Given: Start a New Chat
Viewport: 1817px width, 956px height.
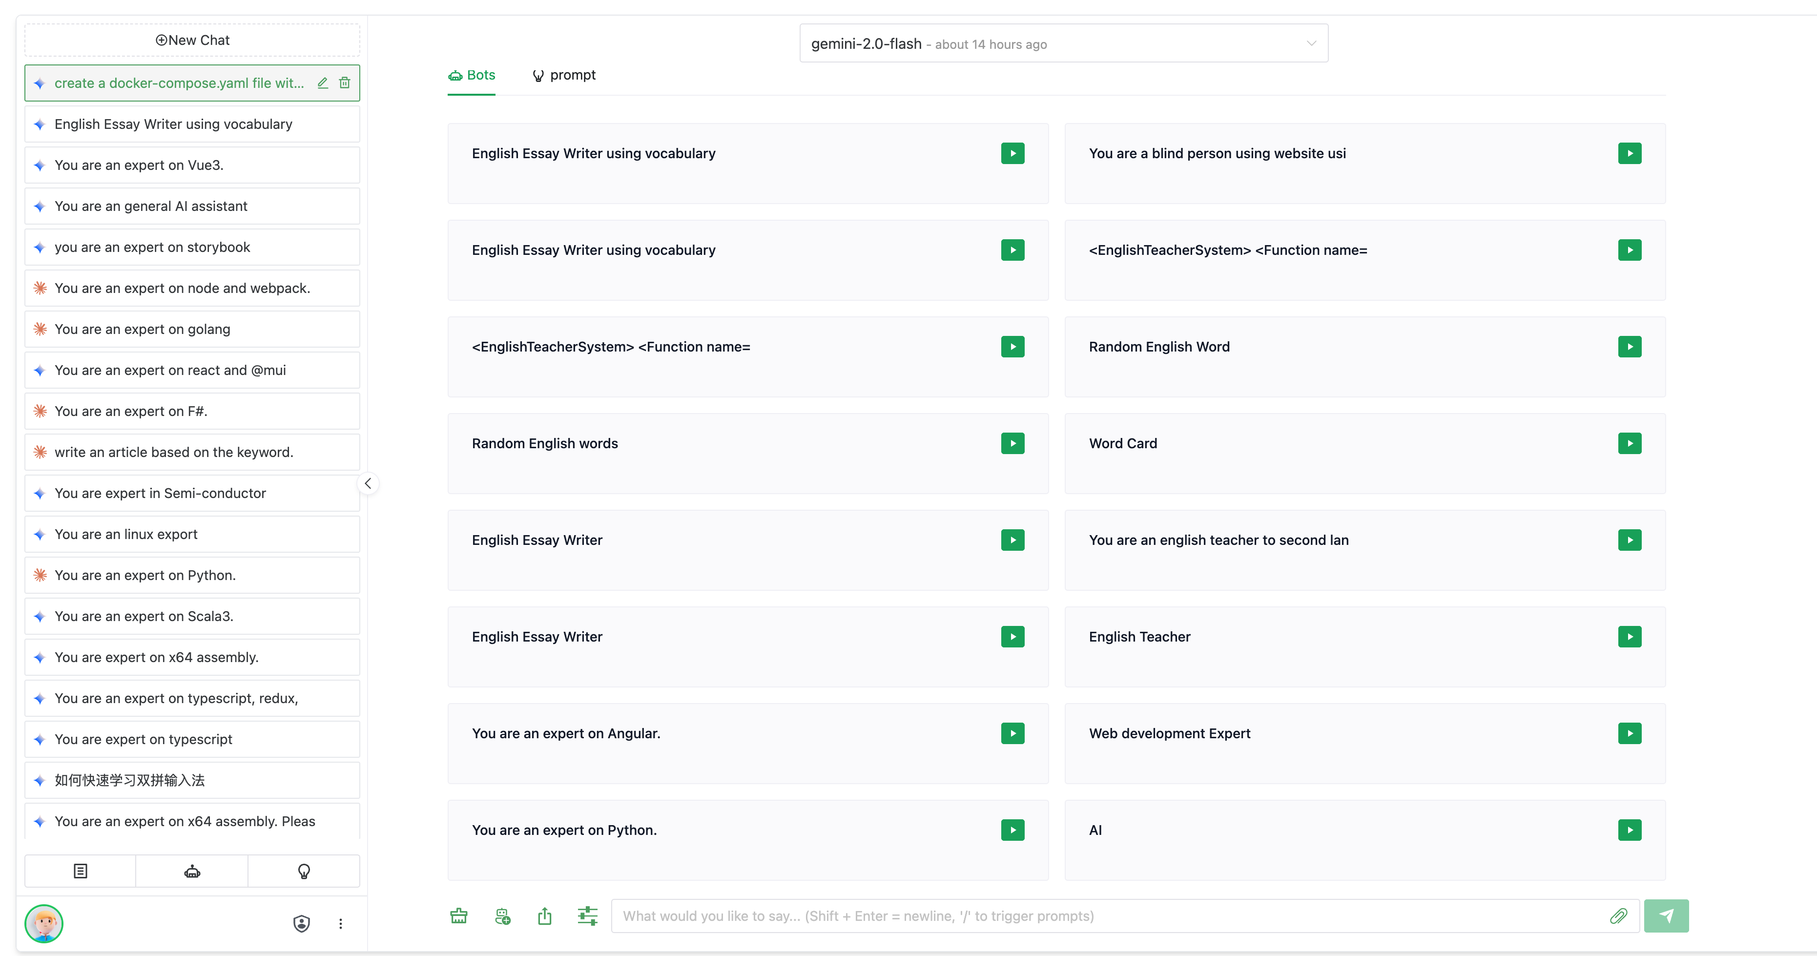Looking at the screenshot, I should (x=192, y=40).
